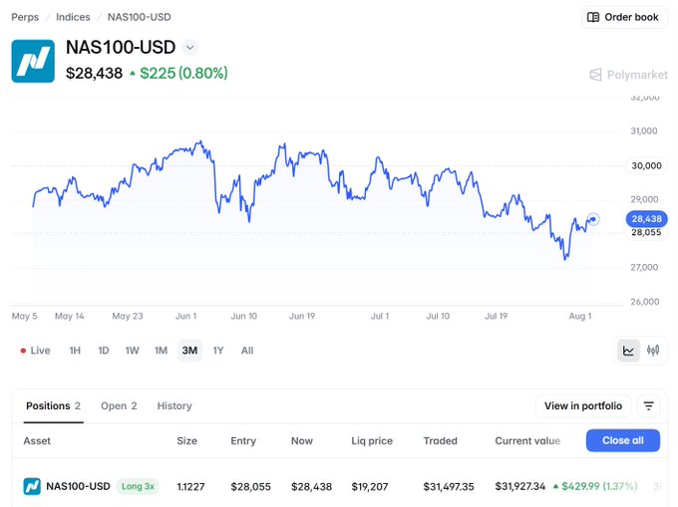Go to Indices breadcrumb
Image resolution: width=678 pixels, height=507 pixels.
[73, 17]
